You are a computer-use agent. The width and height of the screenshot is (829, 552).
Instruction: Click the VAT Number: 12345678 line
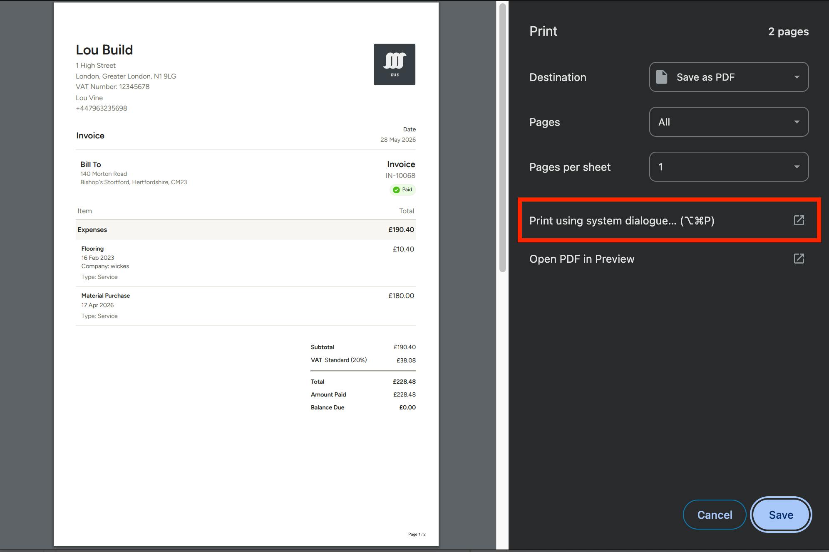(112, 86)
